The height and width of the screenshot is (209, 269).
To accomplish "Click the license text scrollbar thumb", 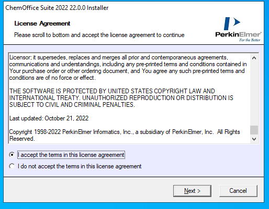I will tap(254, 130).
